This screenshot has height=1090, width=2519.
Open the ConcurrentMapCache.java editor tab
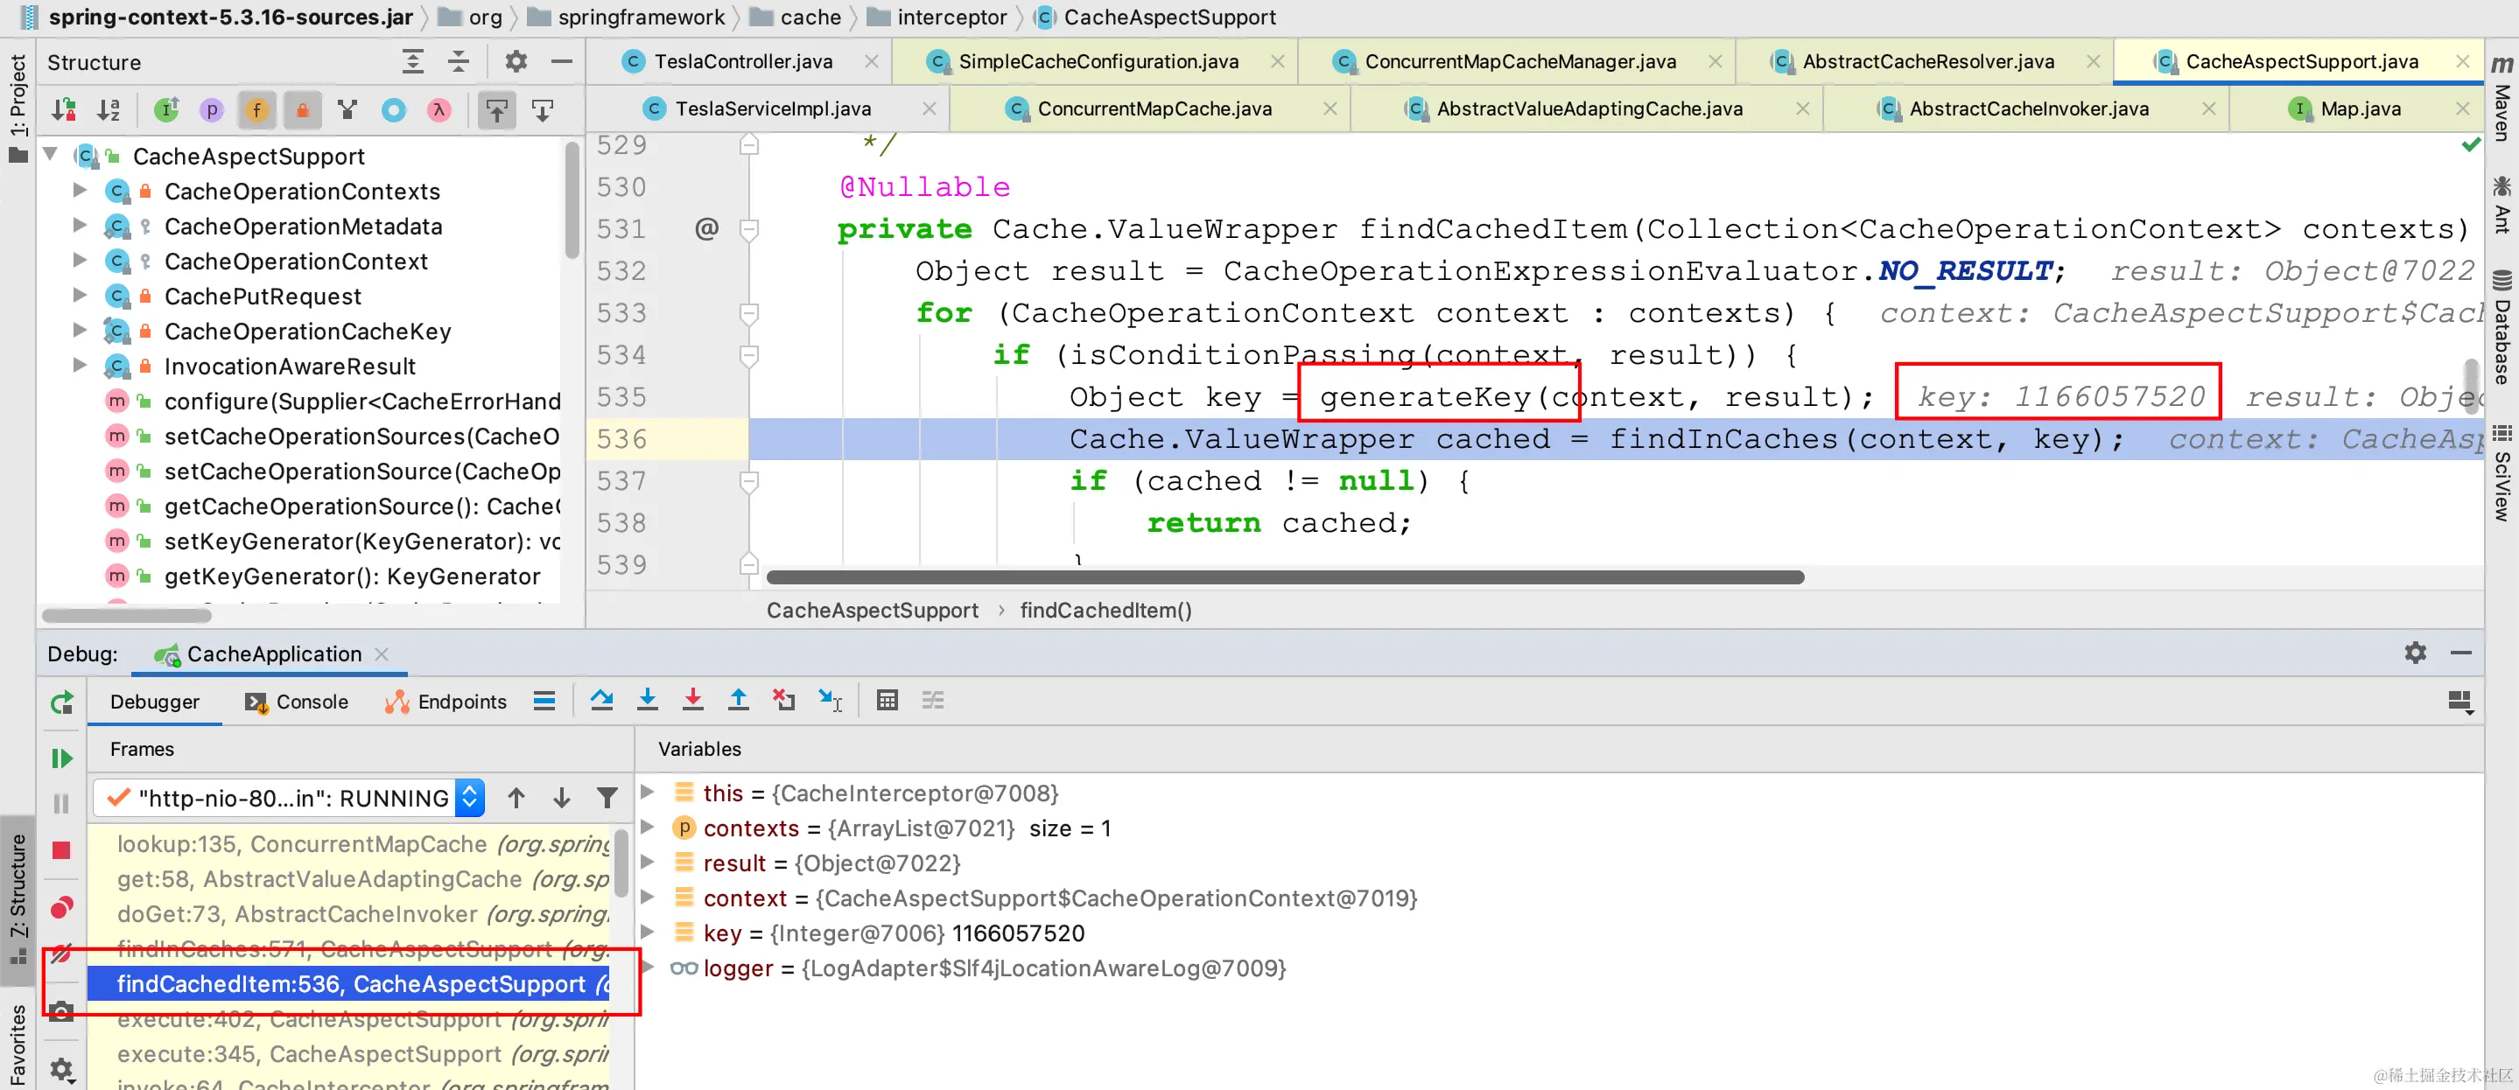[1154, 108]
